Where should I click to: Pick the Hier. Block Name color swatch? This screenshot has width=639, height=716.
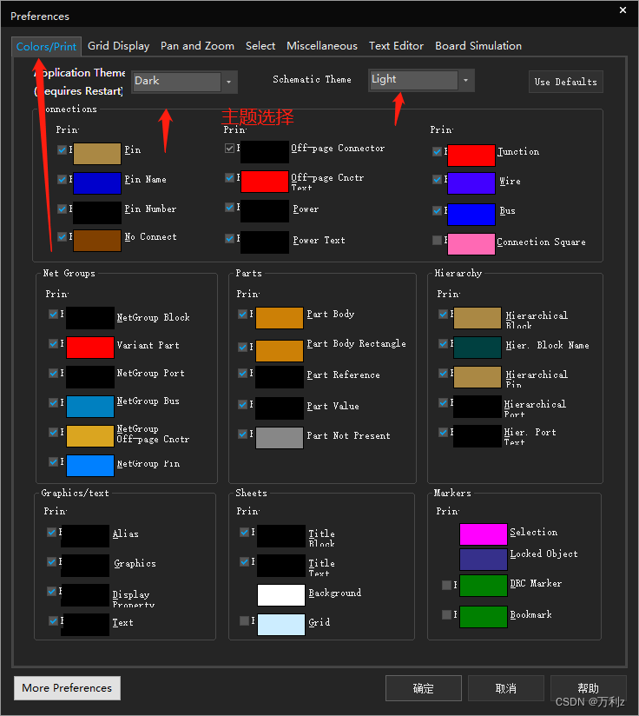pos(477,348)
